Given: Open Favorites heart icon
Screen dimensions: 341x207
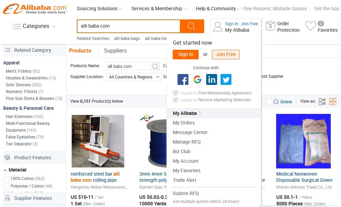Looking at the screenshot, I should 310,26.
